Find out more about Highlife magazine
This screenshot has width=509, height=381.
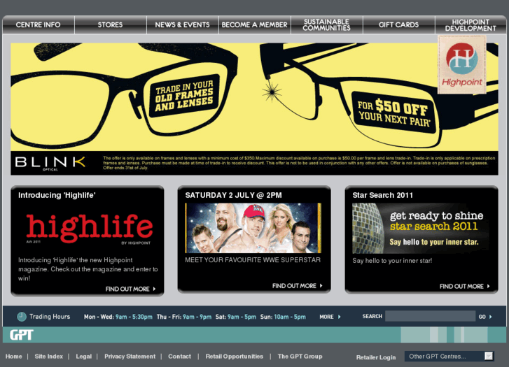pos(130,289)
